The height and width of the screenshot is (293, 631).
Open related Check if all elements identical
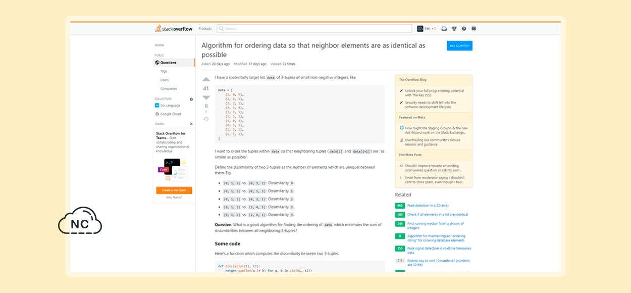438,215
